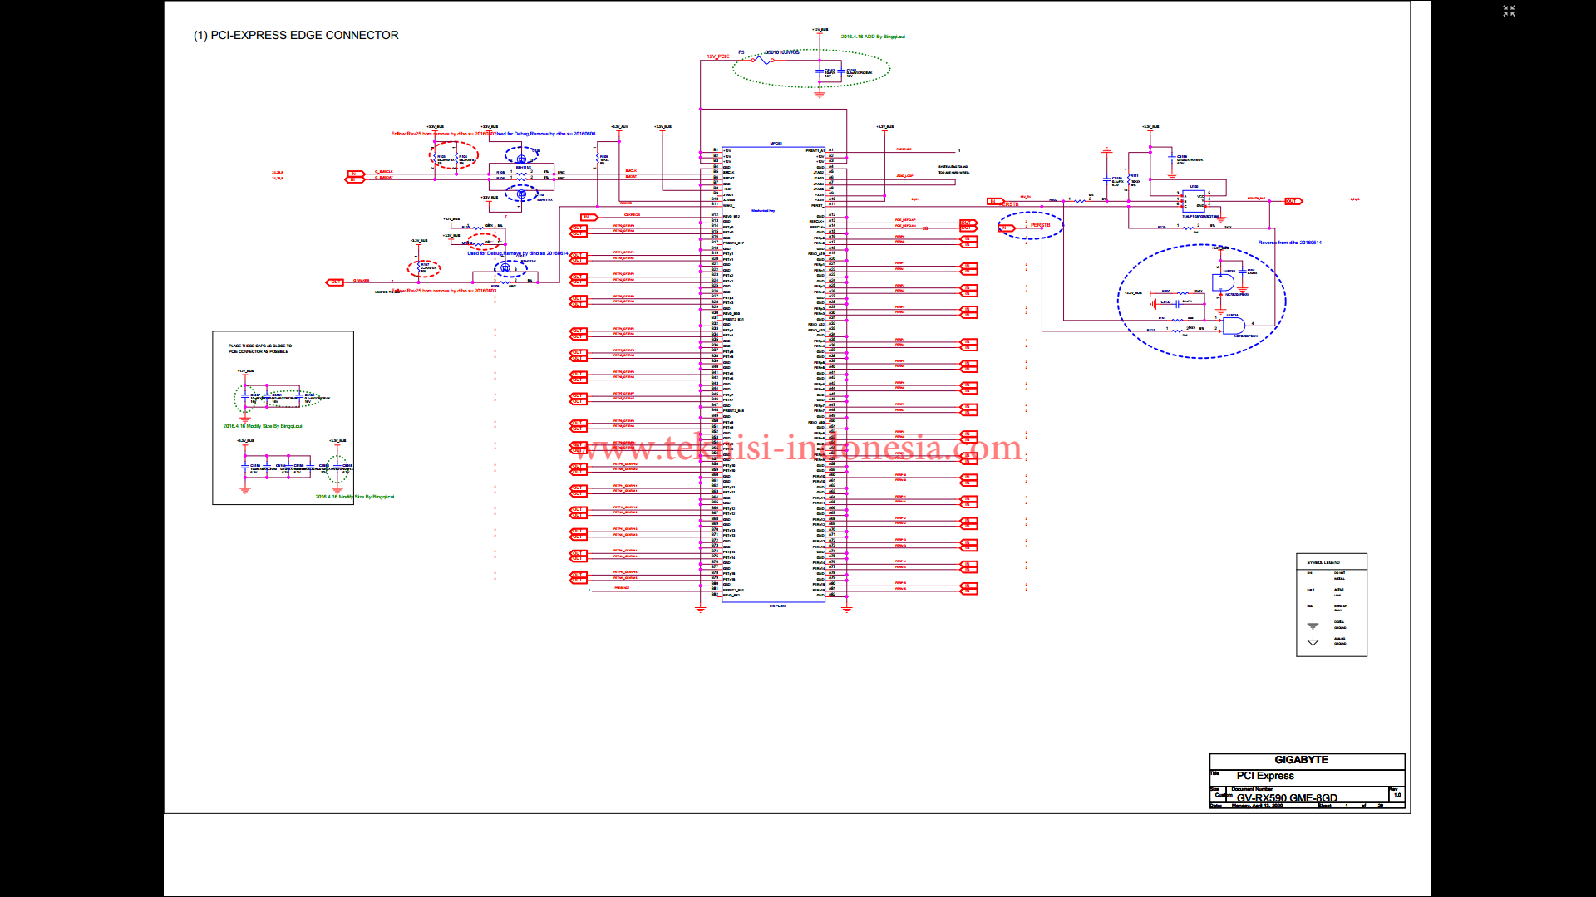Click the exit fullscreen arrows at top right

coord(1509,12)
